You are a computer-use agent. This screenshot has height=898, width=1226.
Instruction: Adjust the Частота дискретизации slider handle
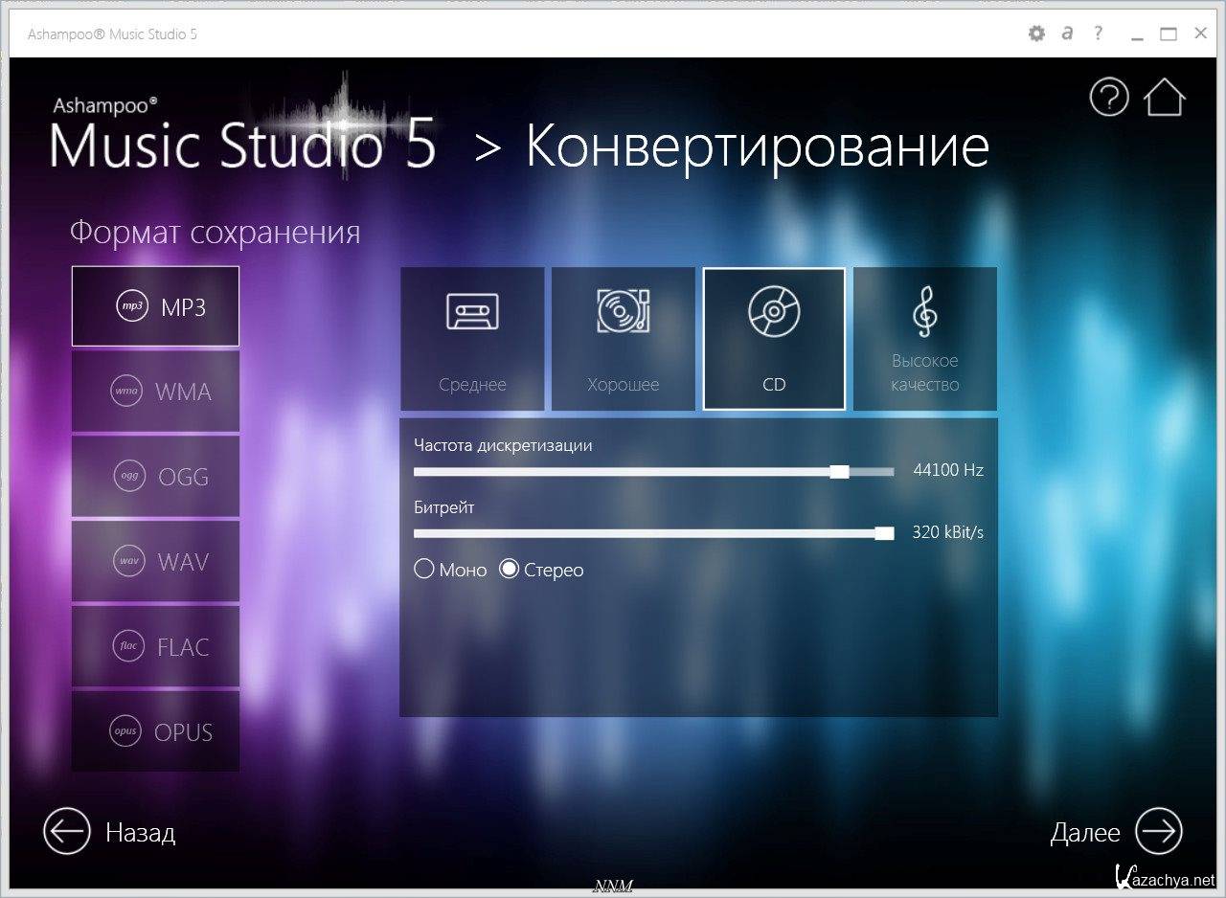pyautogui.click(x=839, y=471)
